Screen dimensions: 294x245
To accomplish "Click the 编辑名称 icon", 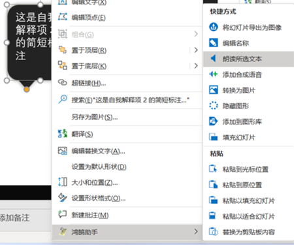I will point(214,42).
